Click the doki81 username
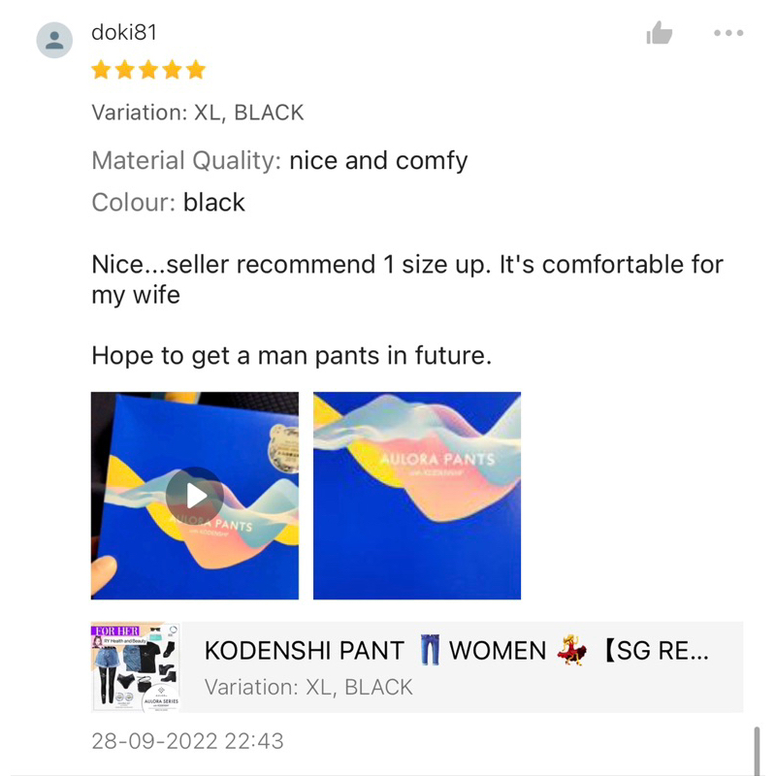The height and width of the screenshot is (776, 776). pos(124,33)
